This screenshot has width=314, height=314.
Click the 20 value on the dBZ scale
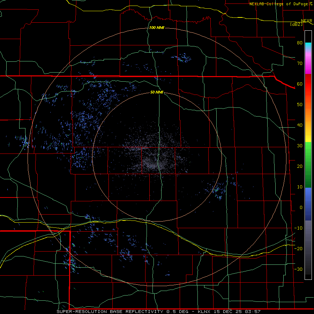[x=300, y=166]
